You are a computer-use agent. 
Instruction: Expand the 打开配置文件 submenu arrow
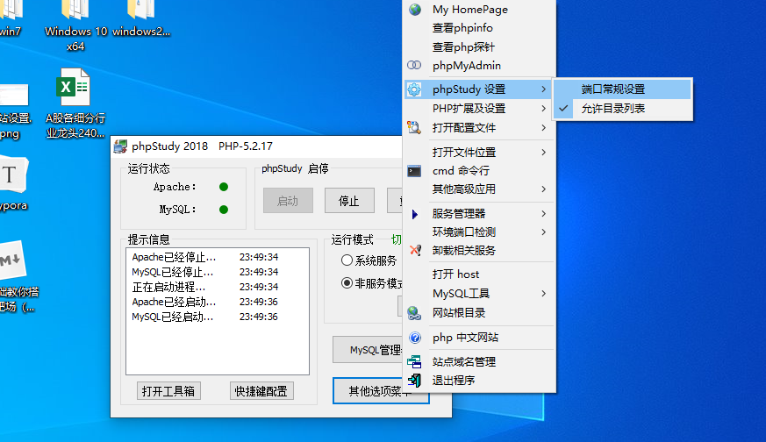[x=544, y=127]
